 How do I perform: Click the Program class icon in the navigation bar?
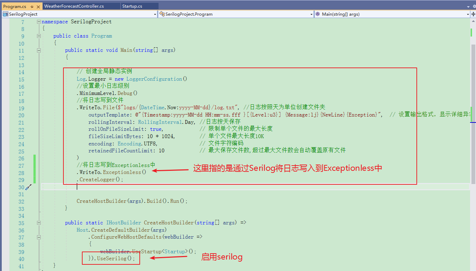click(161, 14)
